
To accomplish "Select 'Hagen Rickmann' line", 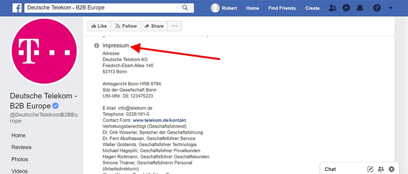I will point(156,156).
